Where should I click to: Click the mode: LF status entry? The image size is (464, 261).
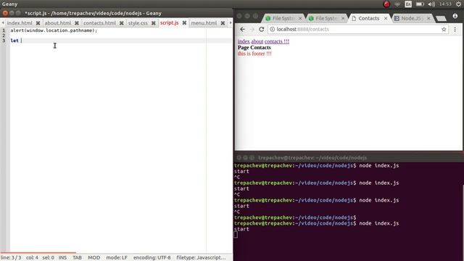pyautogui.click(x=117, y=257)
